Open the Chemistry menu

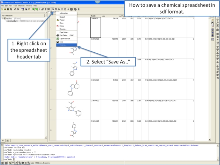21,6
